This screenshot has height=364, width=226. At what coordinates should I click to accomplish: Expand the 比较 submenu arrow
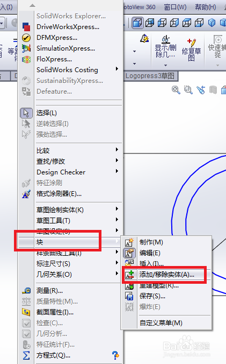click(x=117, y=150)
